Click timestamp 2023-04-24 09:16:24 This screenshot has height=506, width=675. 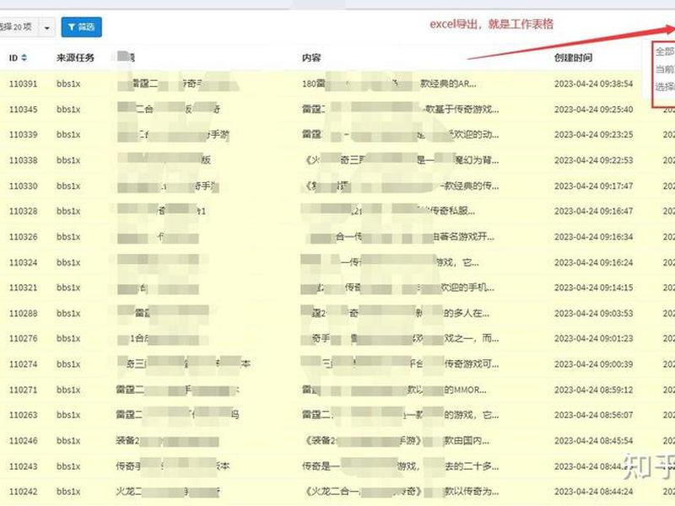594,262
